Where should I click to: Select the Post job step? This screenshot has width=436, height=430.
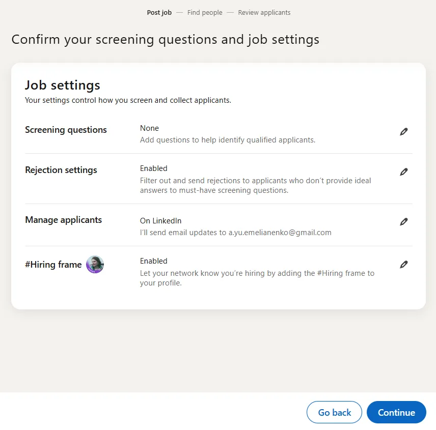tap(159, 12)
